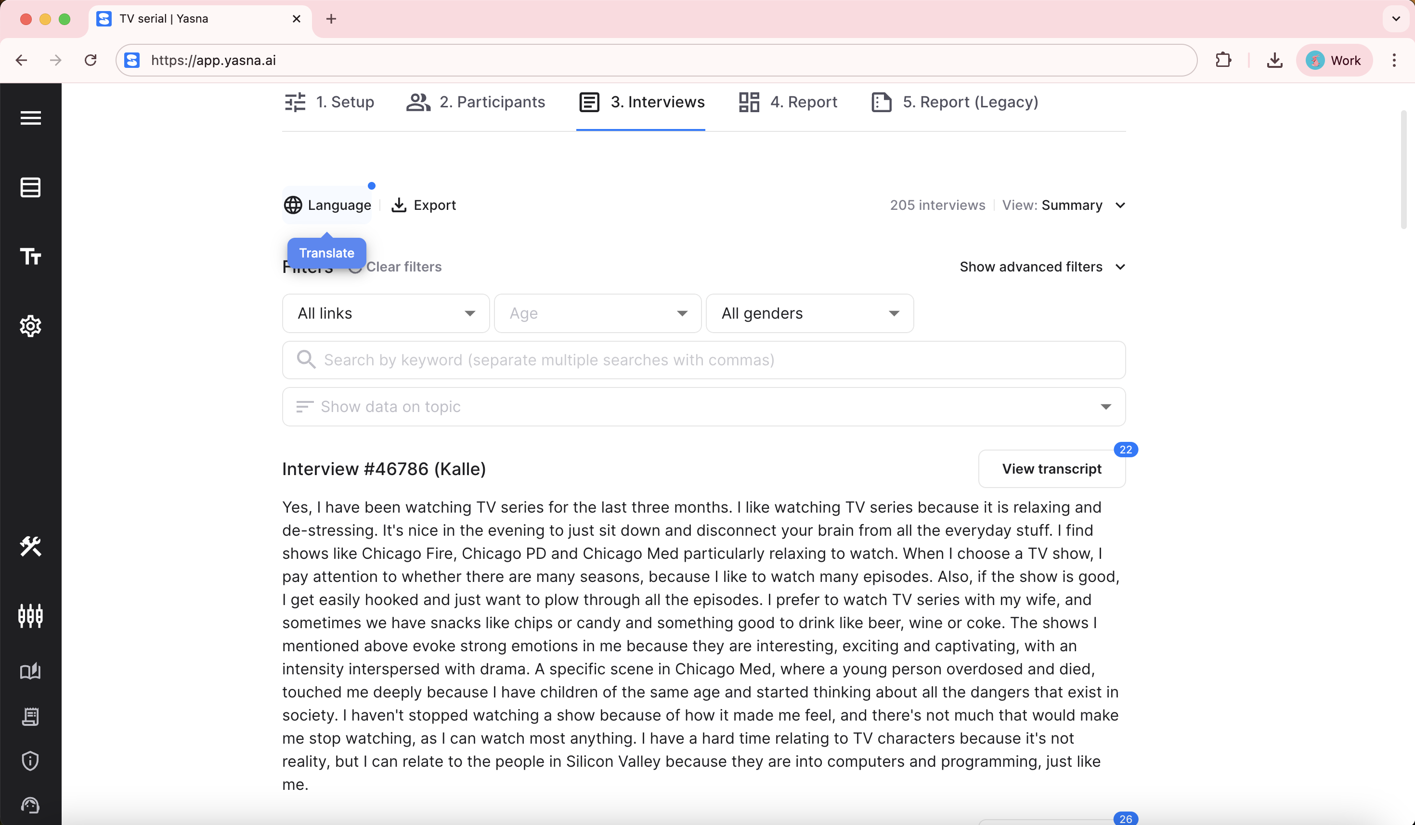Screen dimensions: 1415x825
Task: Expand Show advanced filters
Action: pos(1042,267)
